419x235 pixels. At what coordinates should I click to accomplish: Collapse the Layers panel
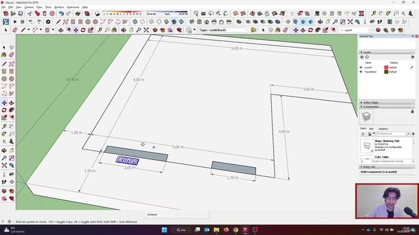click(361, 52)
